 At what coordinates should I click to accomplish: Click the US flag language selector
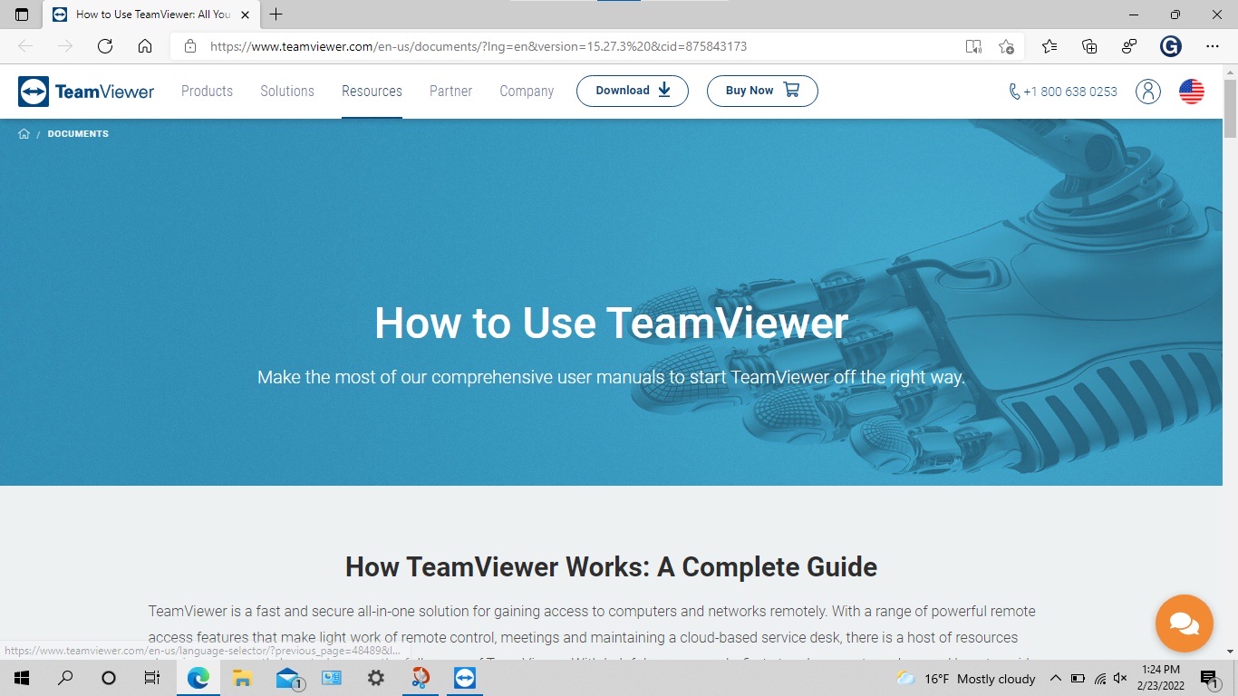[1190, 91]
